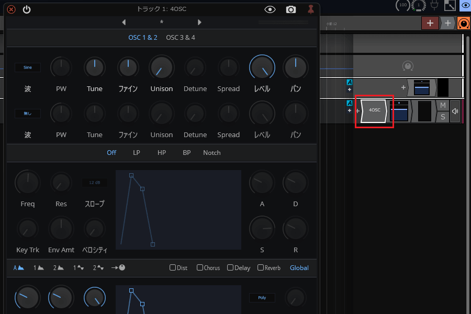471x314 pixels.
Task: Click the camera snapshot icon in plugin header
Action: (x=290, y=9)
